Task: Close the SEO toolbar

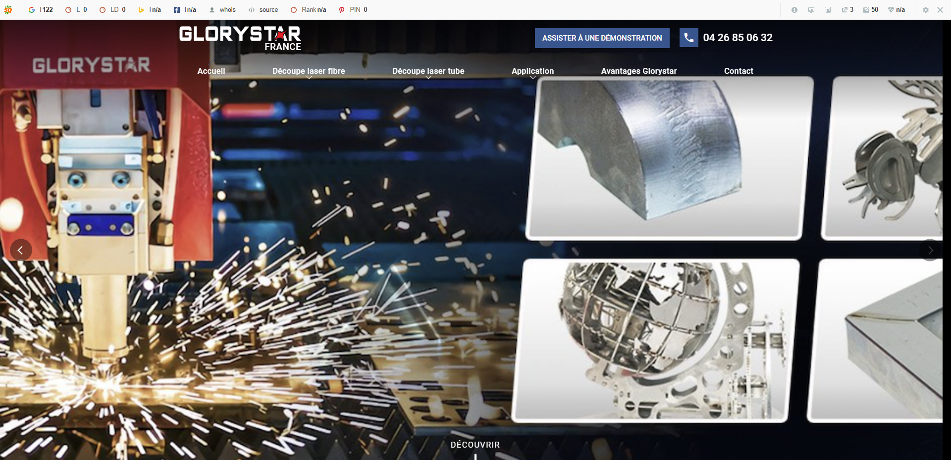Action: 940,10
